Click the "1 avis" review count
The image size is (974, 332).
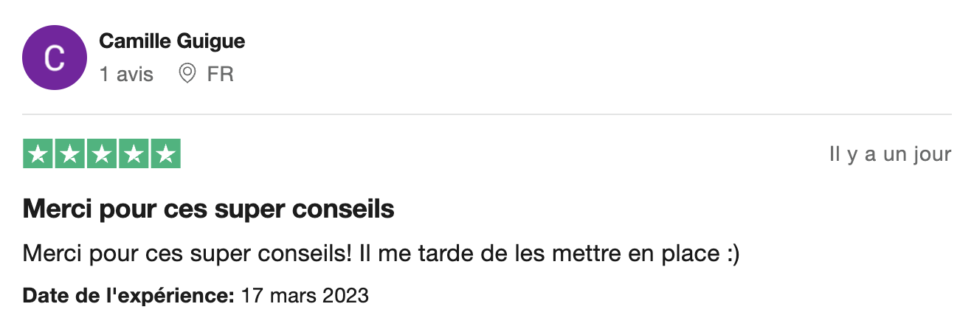coord(126,74)
